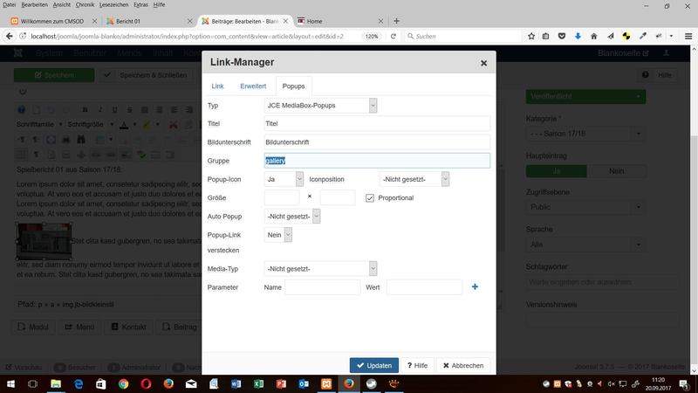The width and height of the screenshot is (698, 393).
Task: Click Italic in the background editor toolbar
Action: [x=100, y=110]
